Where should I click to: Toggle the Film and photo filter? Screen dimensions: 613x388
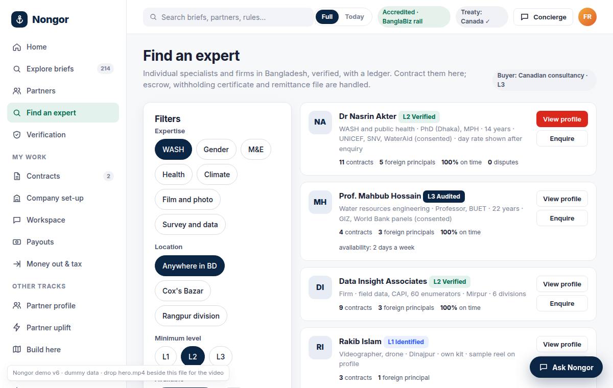click(187, 200)
